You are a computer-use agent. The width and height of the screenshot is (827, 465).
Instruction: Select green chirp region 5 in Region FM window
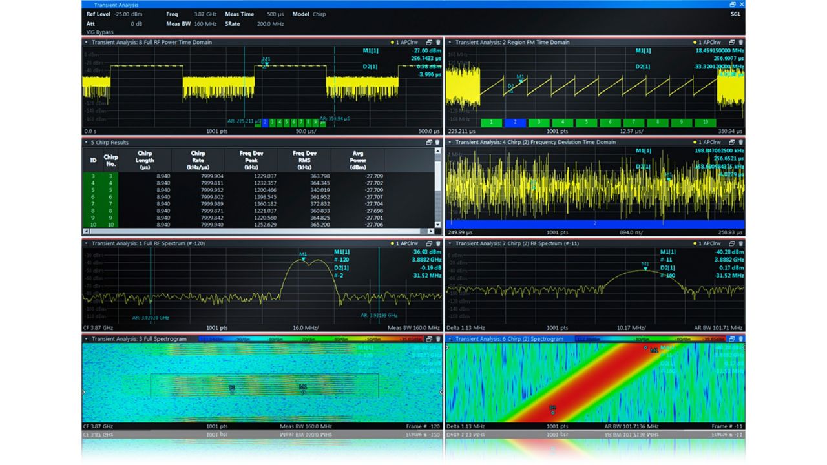tap(586, 122)
